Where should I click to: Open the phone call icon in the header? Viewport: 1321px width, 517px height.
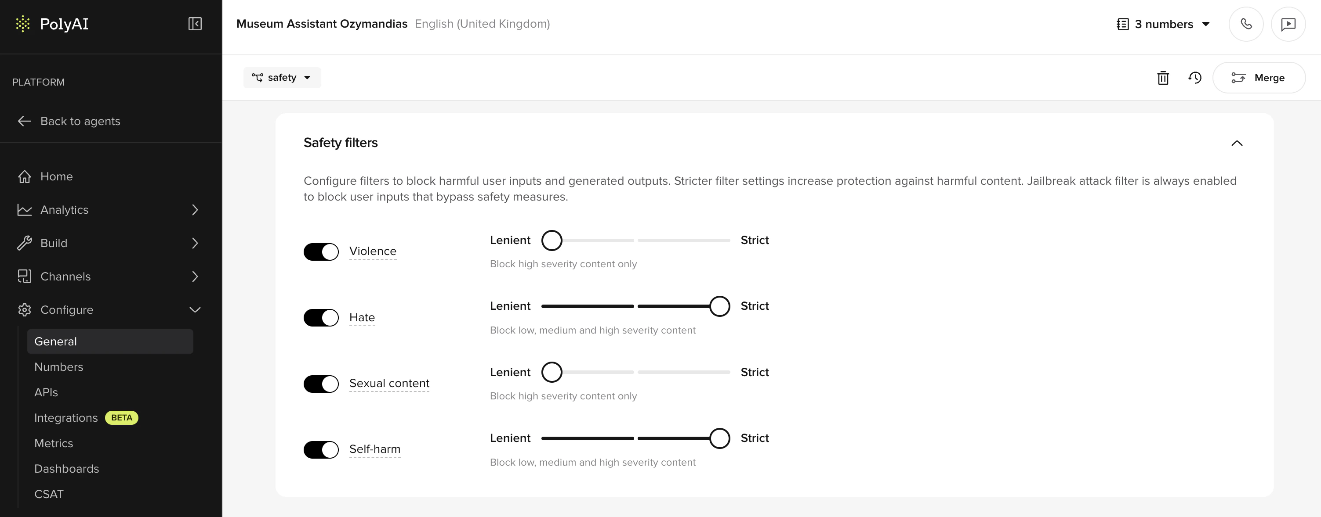pos(1246,24)
